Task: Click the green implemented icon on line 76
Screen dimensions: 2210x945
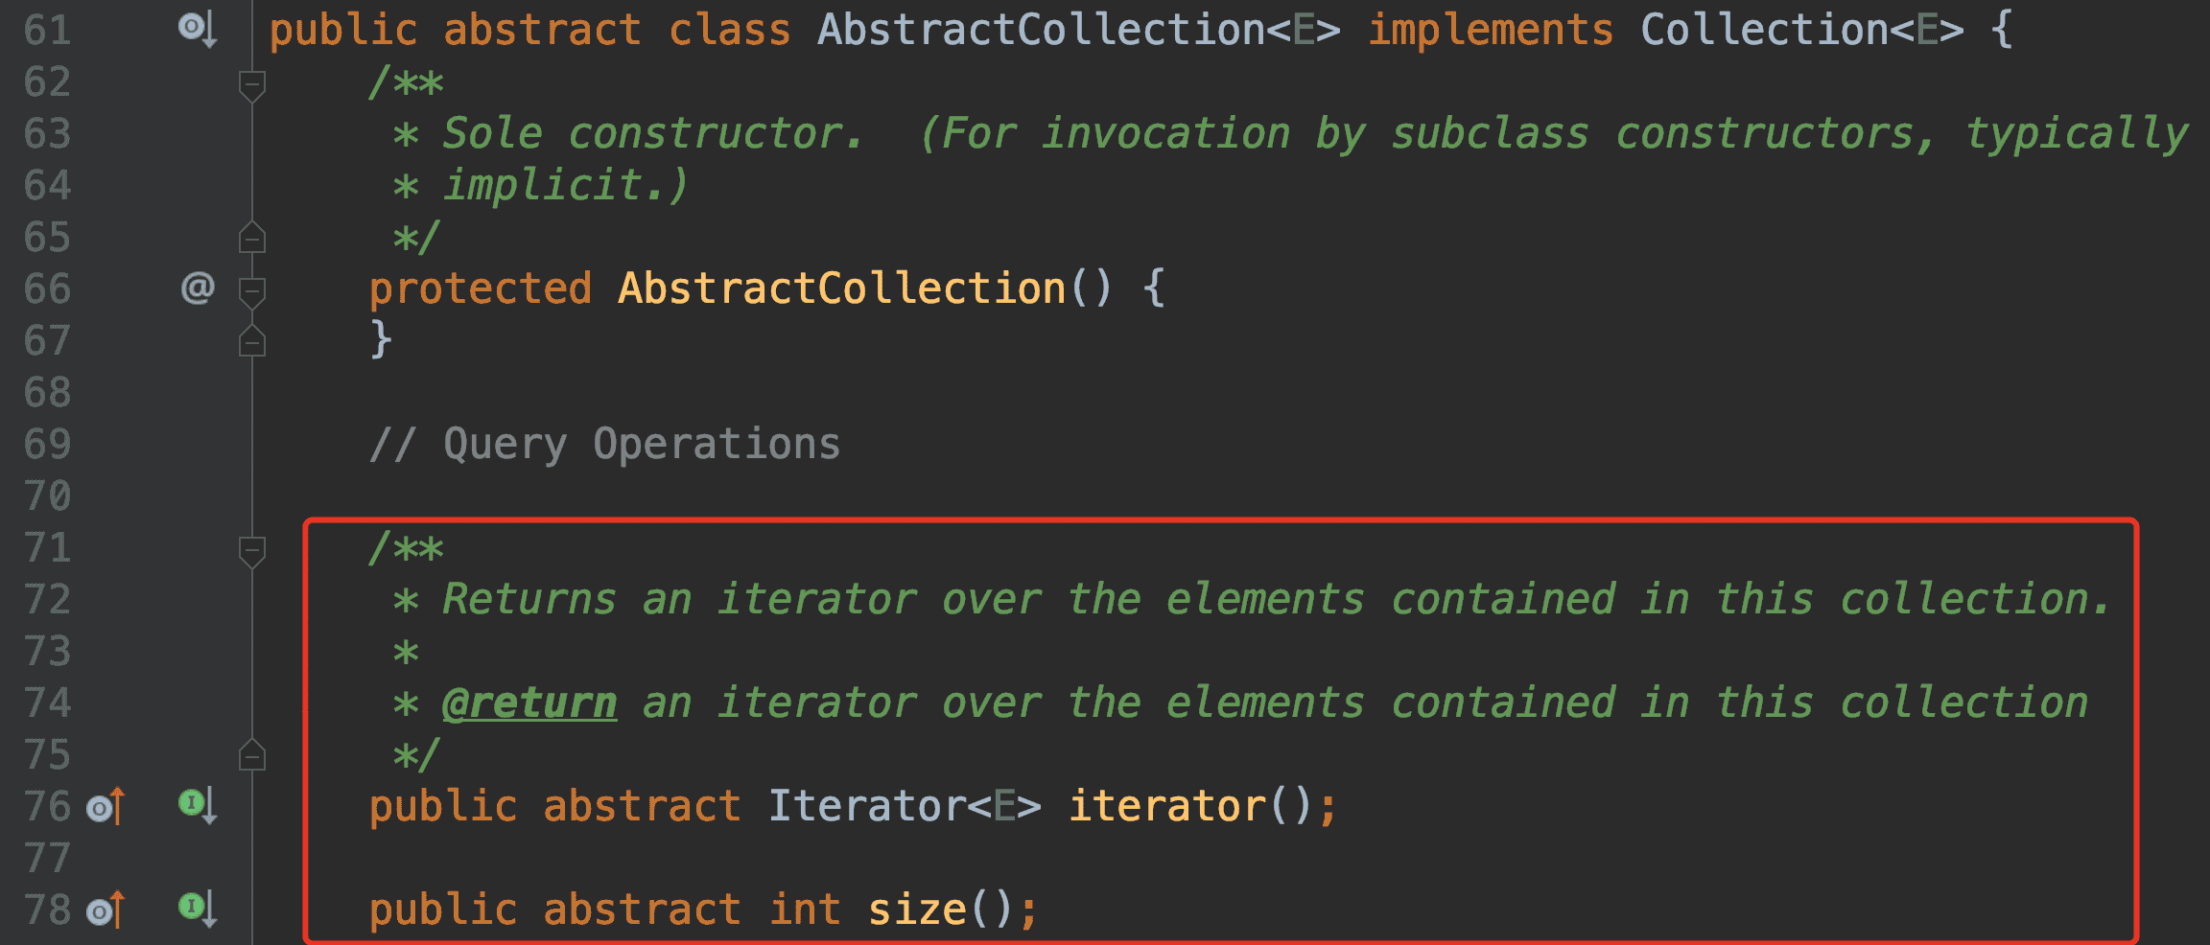Action: 198,805
